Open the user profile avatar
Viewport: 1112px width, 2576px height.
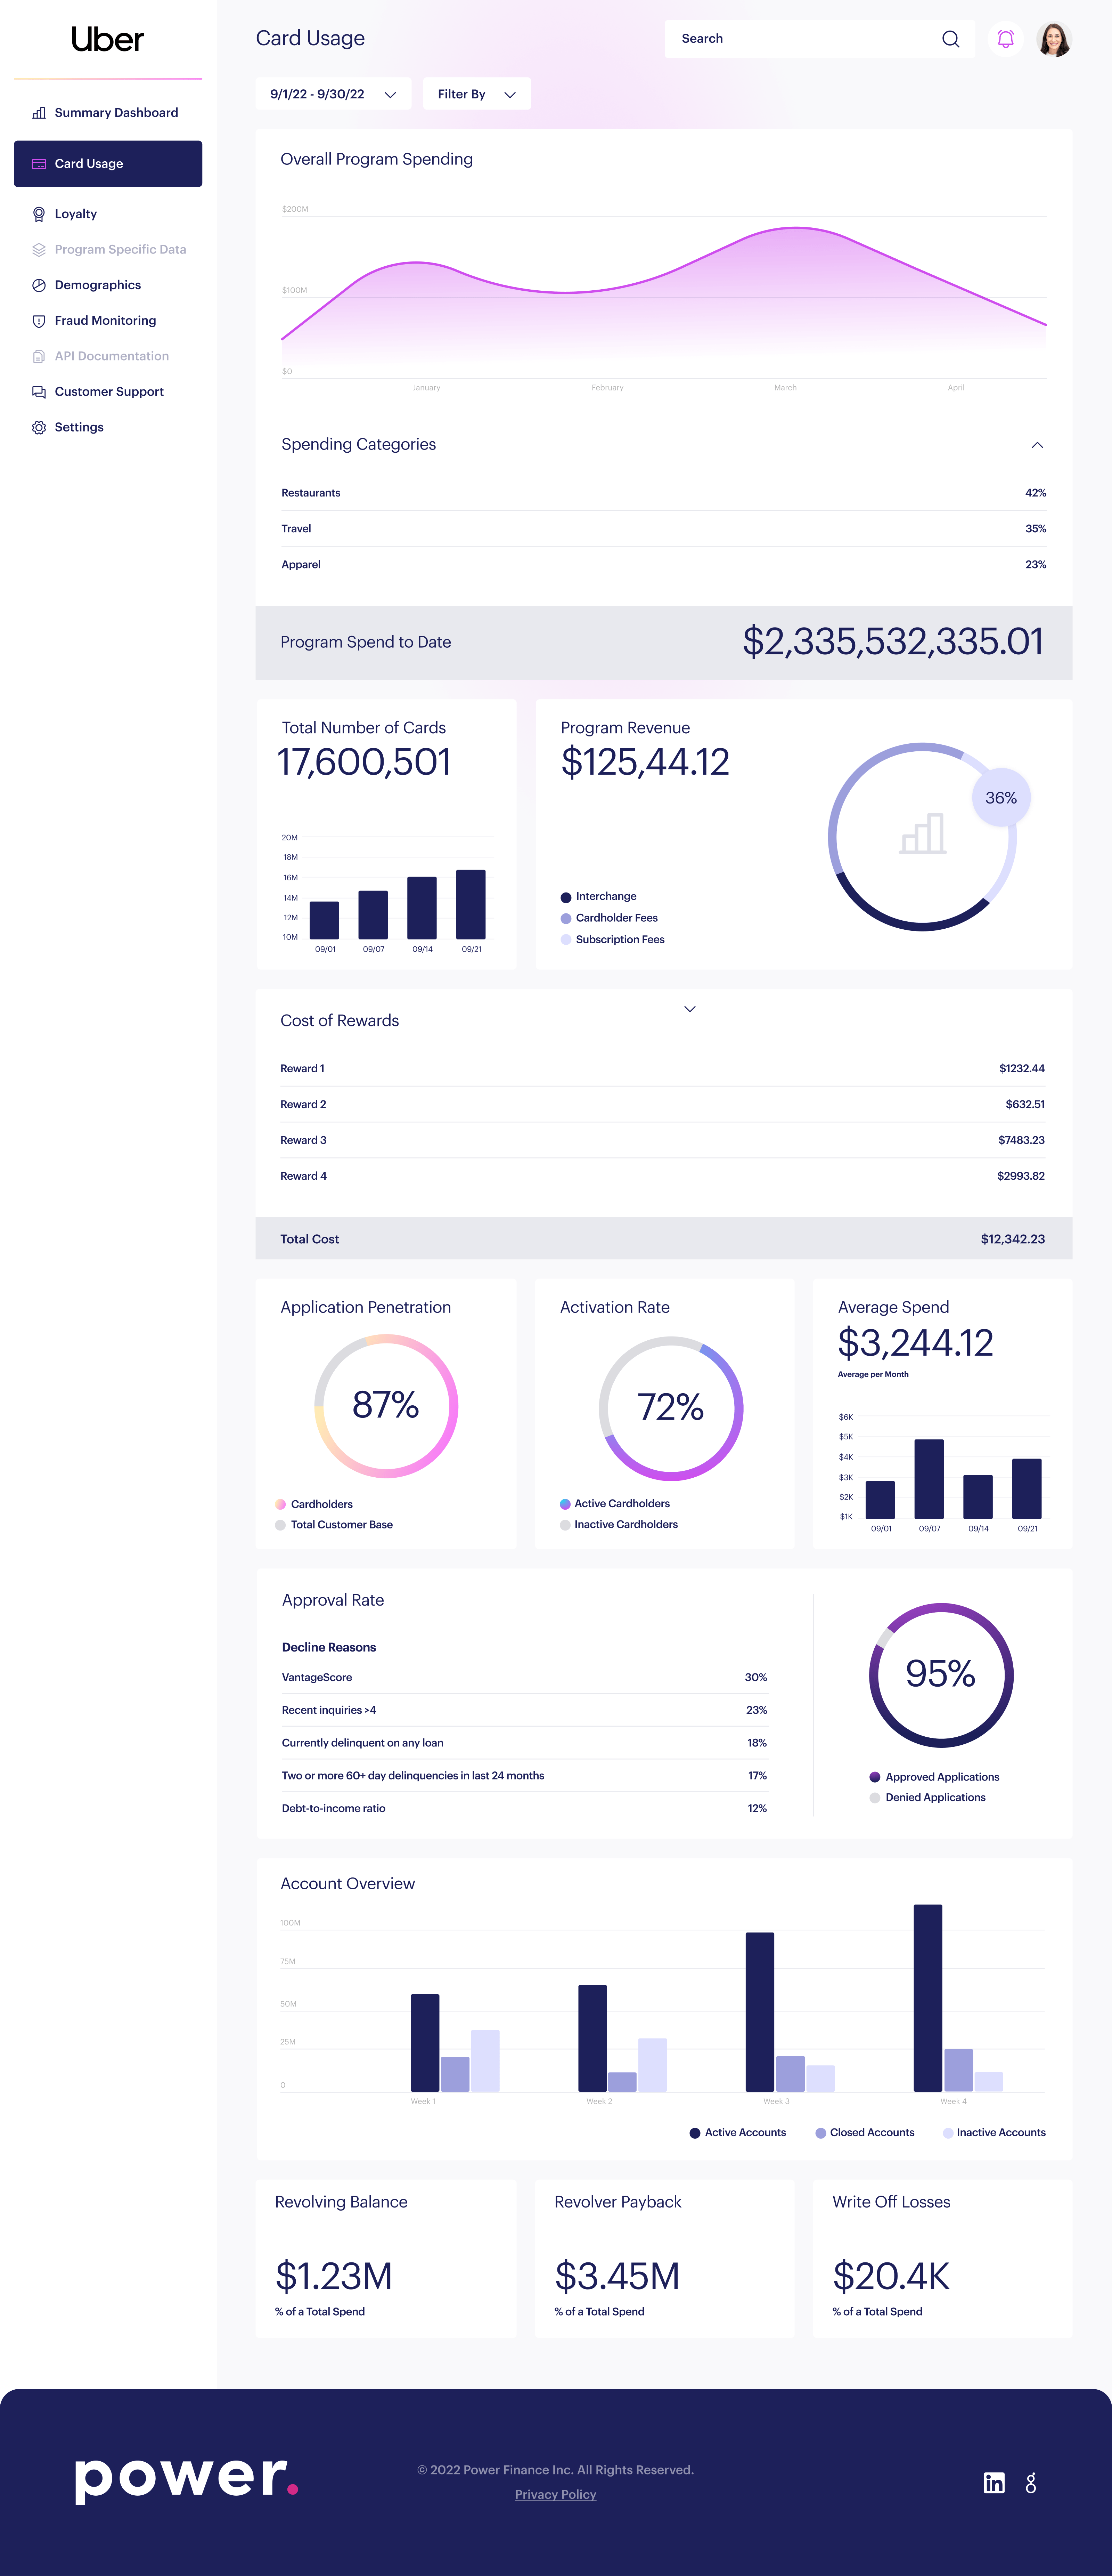pos(1054,39)
